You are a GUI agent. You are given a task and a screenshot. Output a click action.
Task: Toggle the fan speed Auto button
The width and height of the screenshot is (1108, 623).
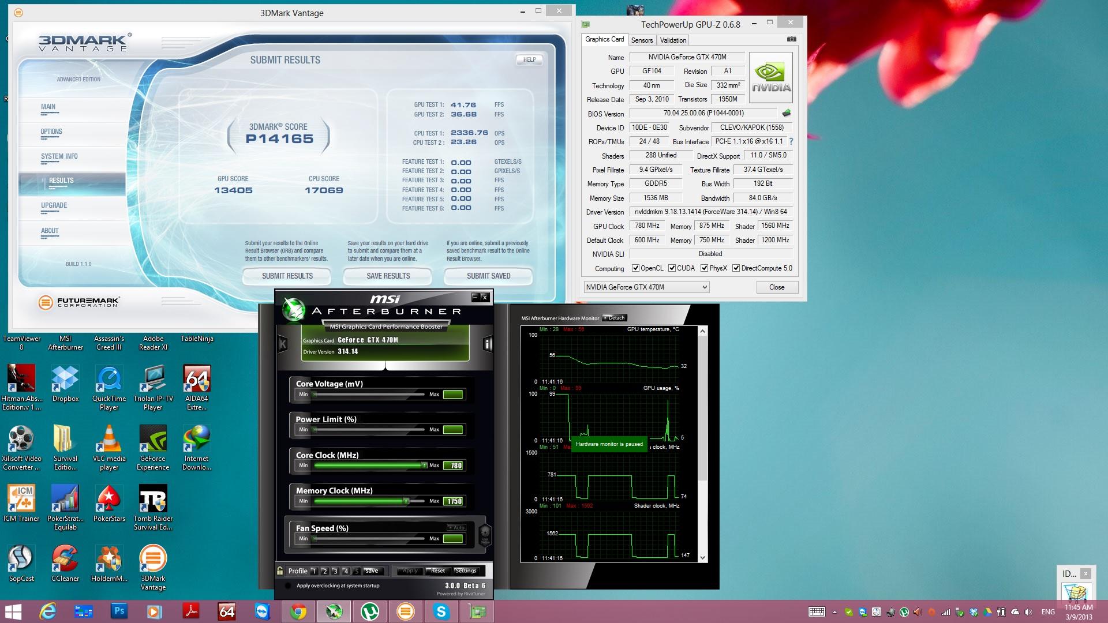pyautogui.click(x=456, y=527)
